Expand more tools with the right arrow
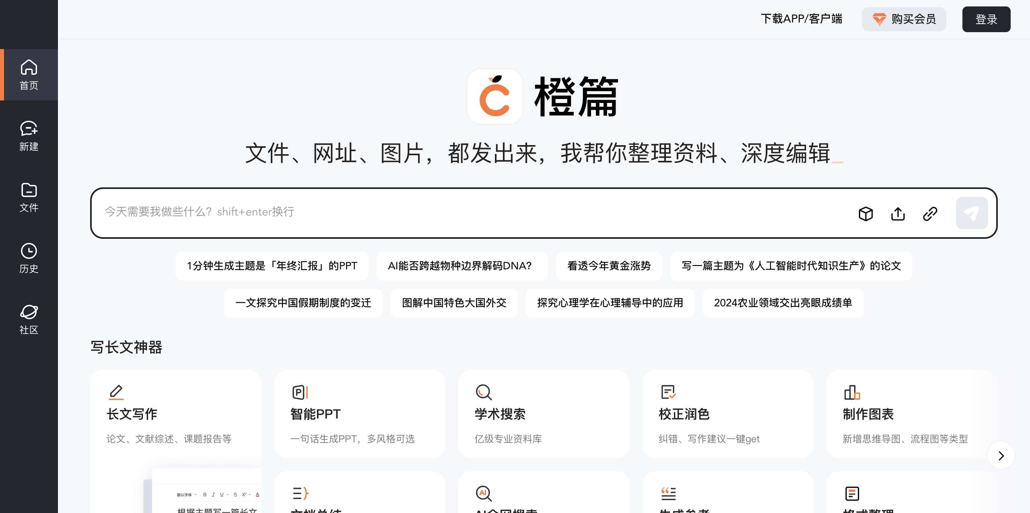 (1001, 456)
